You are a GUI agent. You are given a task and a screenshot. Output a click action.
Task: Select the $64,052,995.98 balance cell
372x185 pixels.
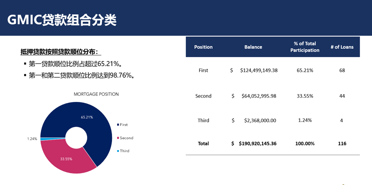(259, 96)
